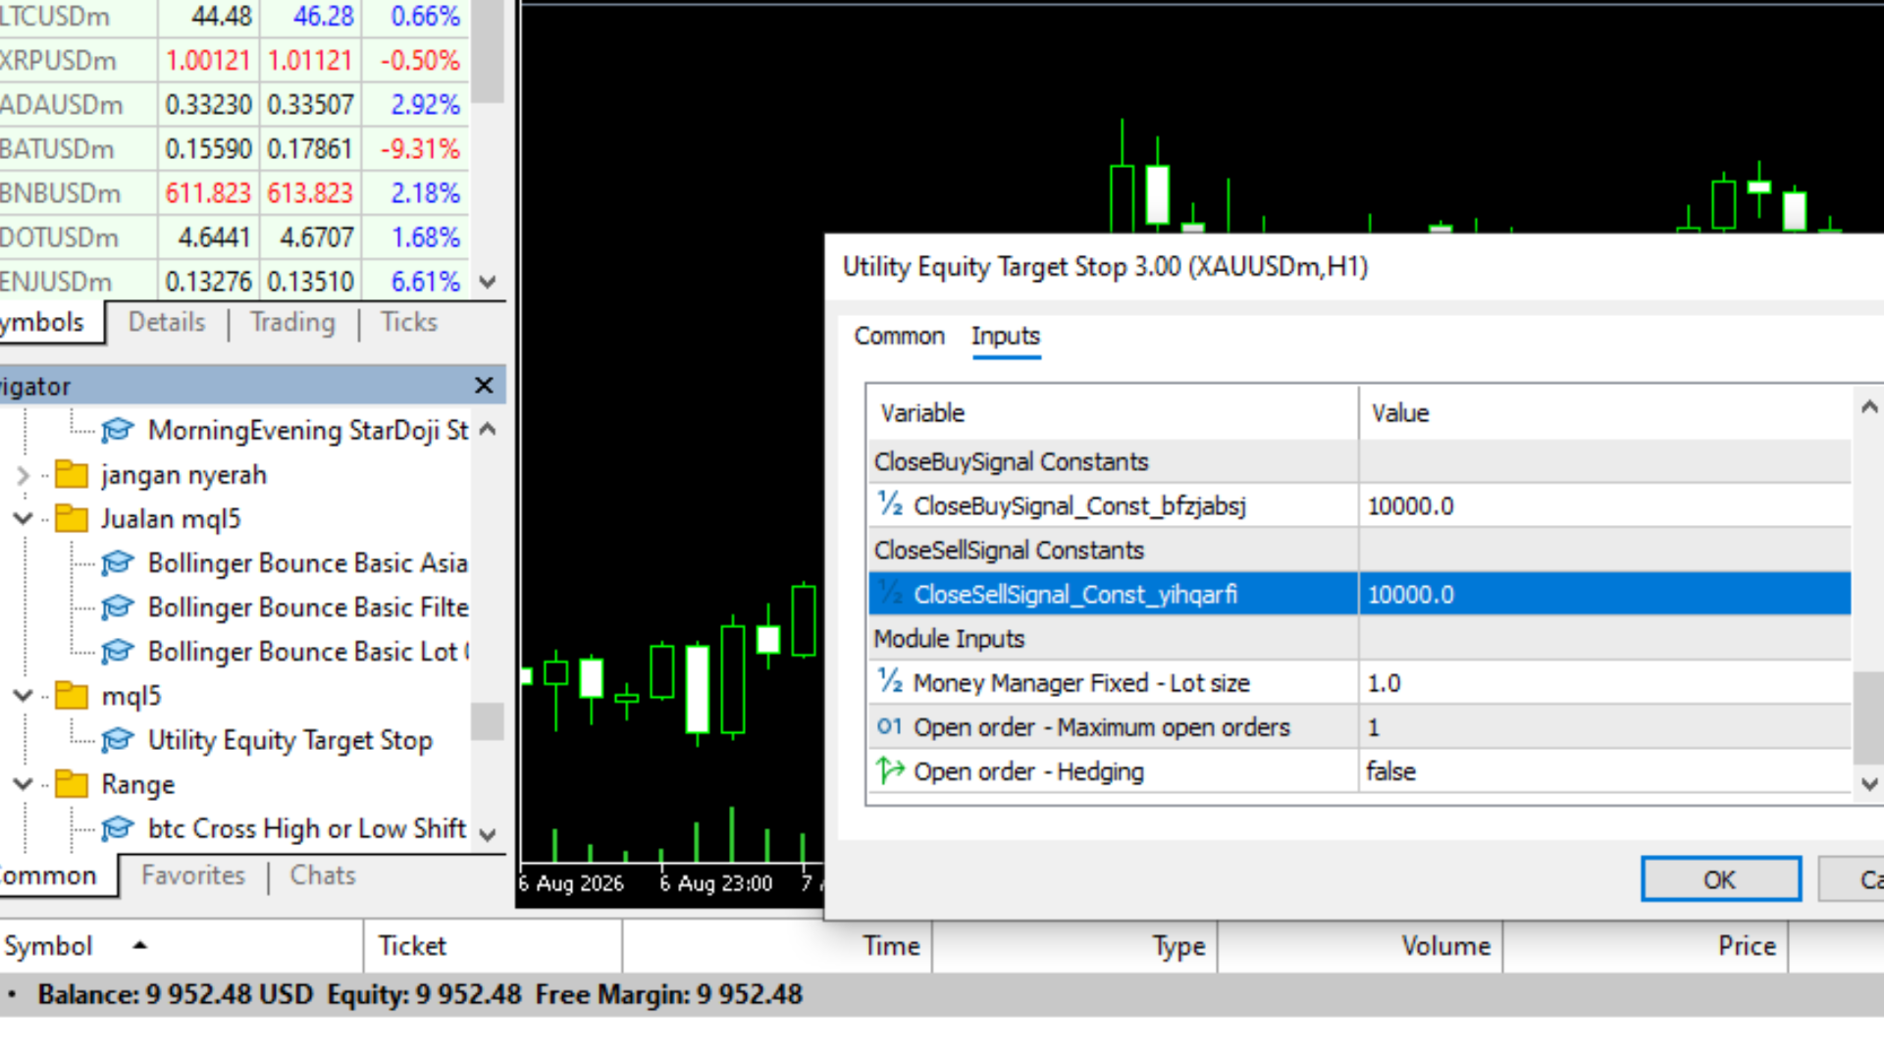The height and width of the screenshot is (1060, 1884).
Task: Edit Lot size value 1.0
Action: click(1605, 682)
